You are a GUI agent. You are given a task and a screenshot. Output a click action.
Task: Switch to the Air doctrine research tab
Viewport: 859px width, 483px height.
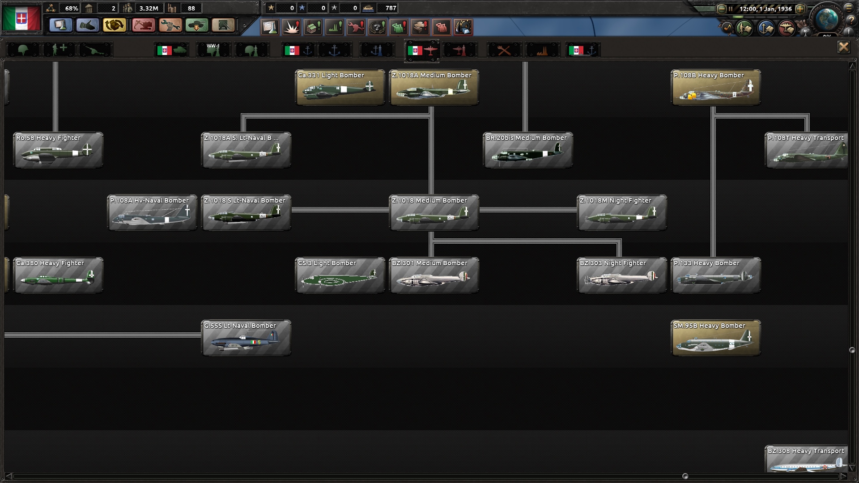click(460, 50)
